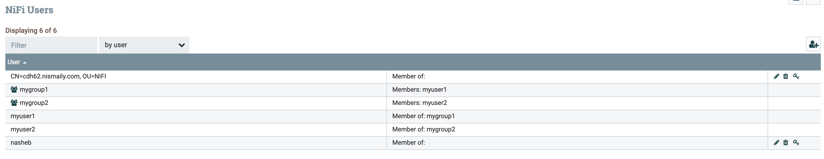Open the 'by user' filter dropdown
Image resolution: width=824 pixels, height=159 pixels.
144,45
